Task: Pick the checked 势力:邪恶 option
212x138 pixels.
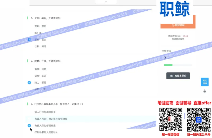Action: [40, 83]
